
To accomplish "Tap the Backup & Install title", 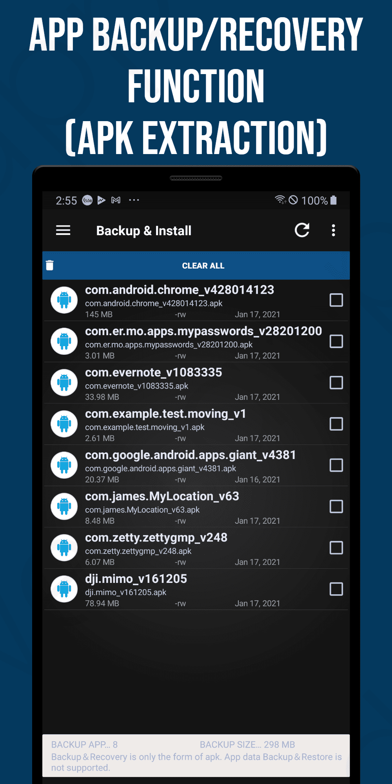I will [x=144, y=231].
